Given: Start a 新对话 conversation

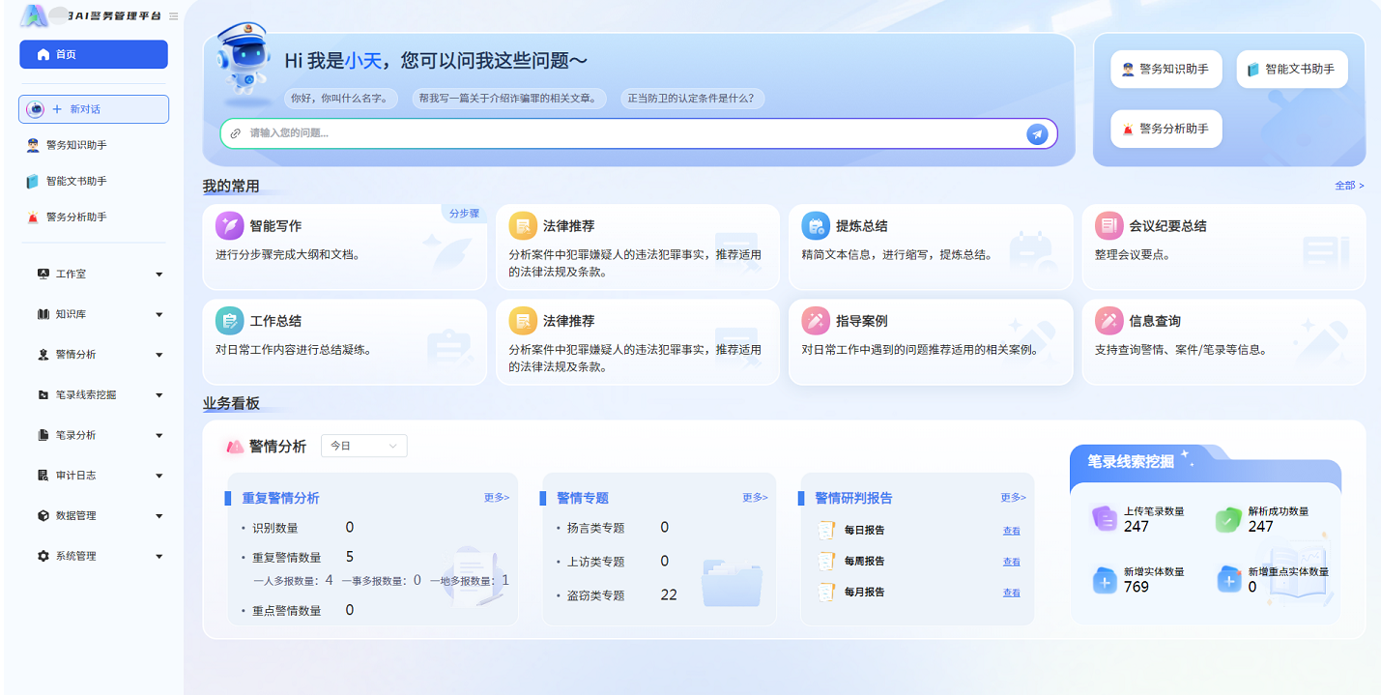Looking at the screenshot, I should tap(93, 109).
